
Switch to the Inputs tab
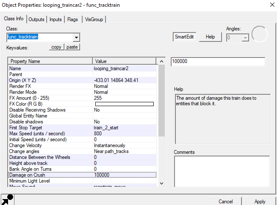click(55, 19)
